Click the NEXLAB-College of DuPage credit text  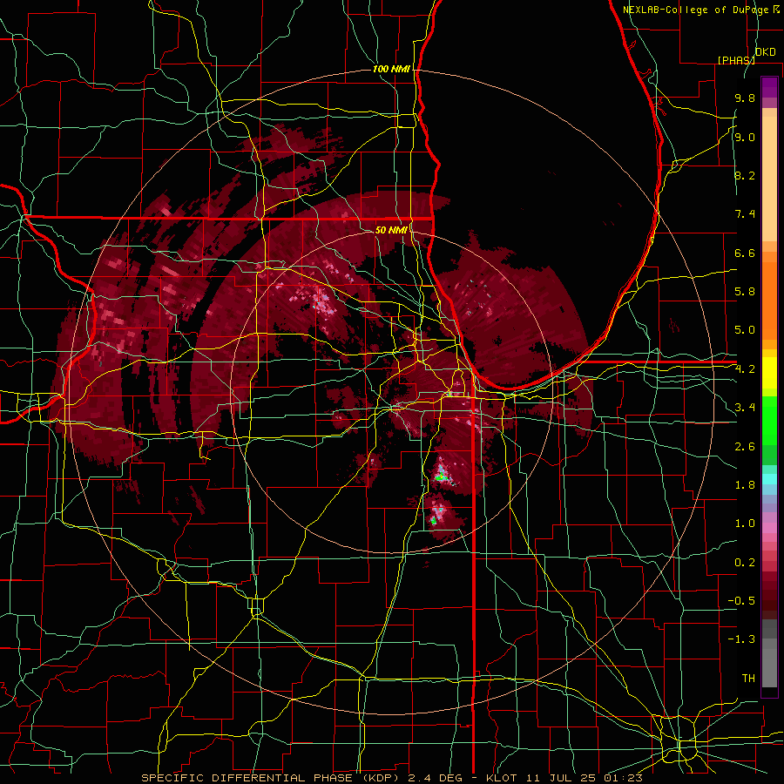click(x=697, y=10)
